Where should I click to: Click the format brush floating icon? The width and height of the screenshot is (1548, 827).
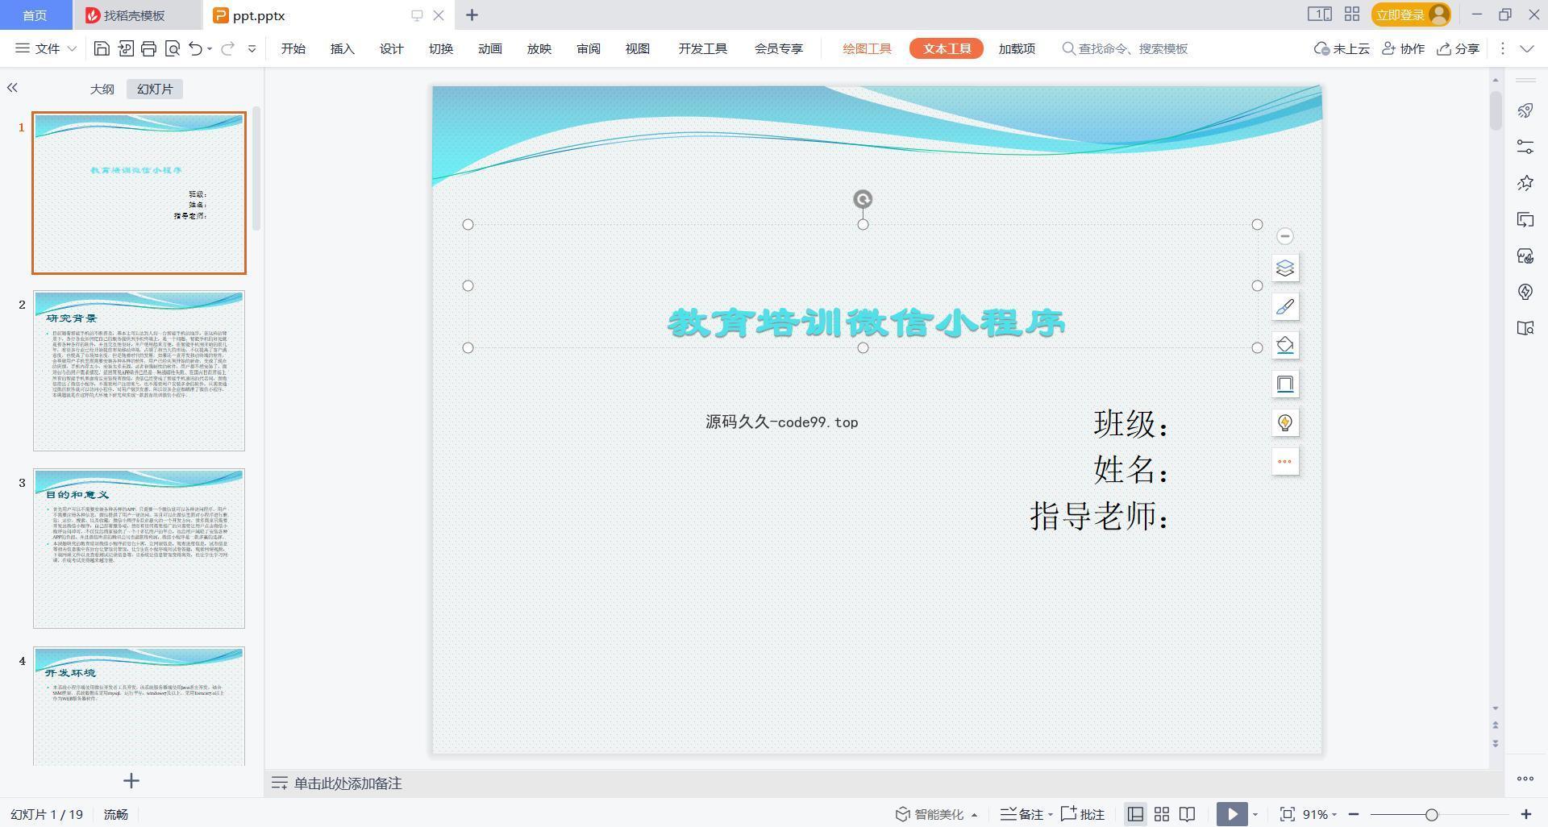pyautogui.click(x=1285, y=307)
